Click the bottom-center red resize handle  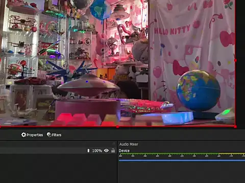[117, 127]
